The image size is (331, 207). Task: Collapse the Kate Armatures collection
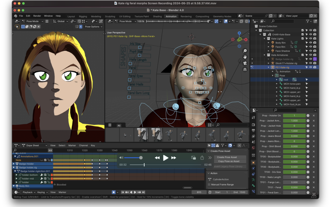tap(264, 55)
